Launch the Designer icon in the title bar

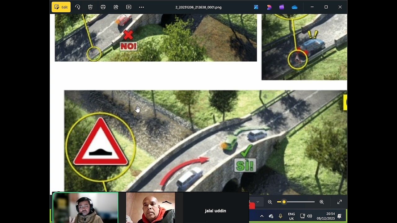point(269,7)
